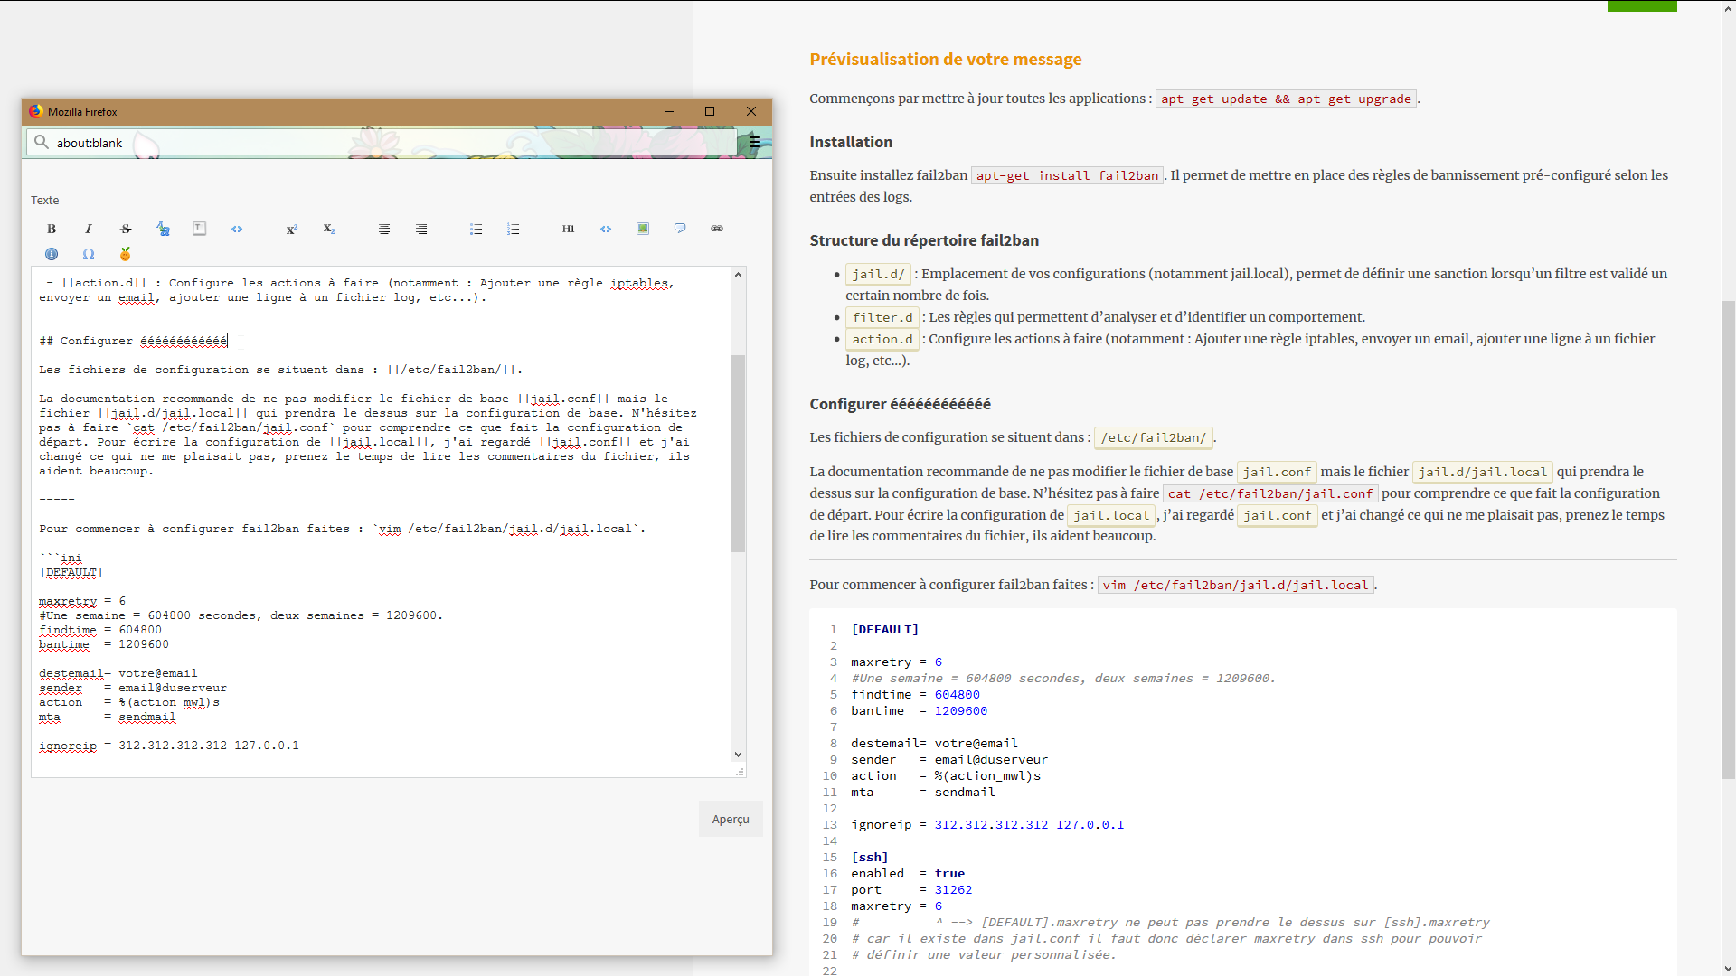Insert an H1 heading
The image size is (1736, 976).
coord(569,229)
